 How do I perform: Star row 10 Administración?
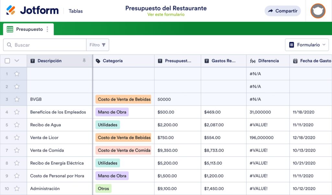[17, 189]
